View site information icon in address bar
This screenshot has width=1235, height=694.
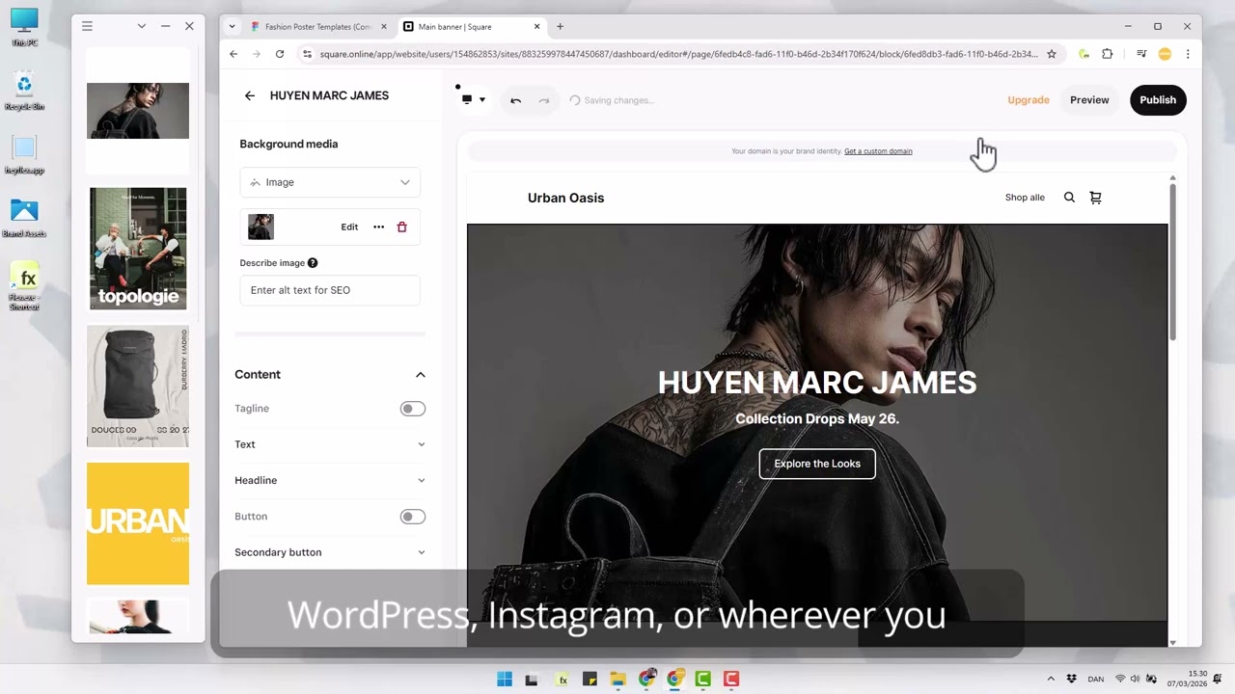click(x=308, y=54)
